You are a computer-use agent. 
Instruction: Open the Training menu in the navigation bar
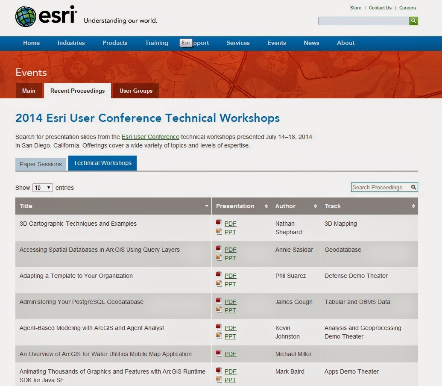coord(156,43)
